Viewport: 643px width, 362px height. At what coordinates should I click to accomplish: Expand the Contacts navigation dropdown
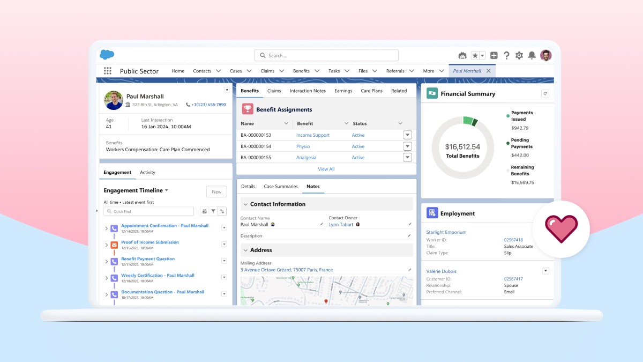219,70
